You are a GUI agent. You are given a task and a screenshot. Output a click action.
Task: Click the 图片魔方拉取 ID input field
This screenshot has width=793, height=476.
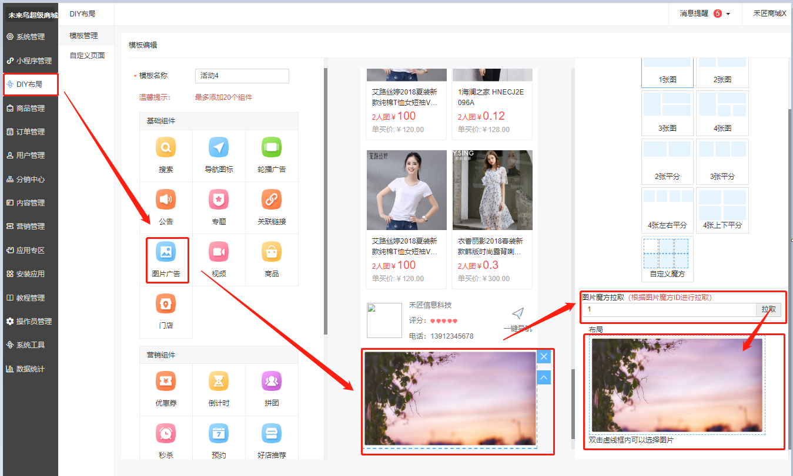[x=669, y=309]
